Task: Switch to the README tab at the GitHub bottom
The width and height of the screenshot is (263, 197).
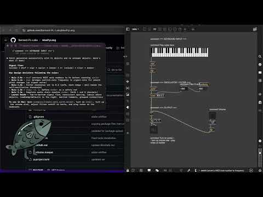Action: point(36,170)
